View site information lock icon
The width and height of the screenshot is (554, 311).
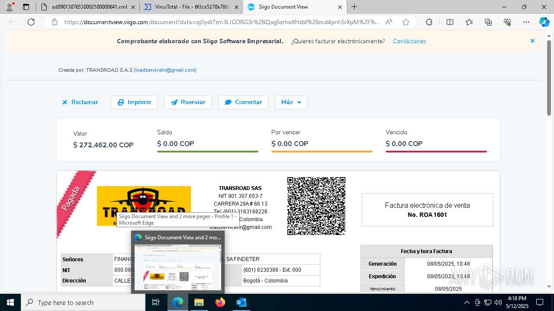click(55, 22)
